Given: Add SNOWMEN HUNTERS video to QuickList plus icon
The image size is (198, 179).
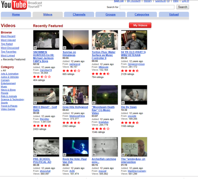Looking at the screenshot, I should (x=35, y=48).
